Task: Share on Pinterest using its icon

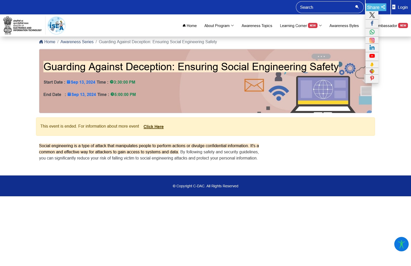Action: (x=372, y=78)
